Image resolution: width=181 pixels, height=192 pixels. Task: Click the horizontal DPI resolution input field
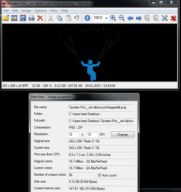tap(74, 135)
